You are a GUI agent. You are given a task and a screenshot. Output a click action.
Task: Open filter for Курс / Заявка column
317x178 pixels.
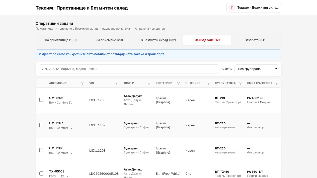click(x=240, y=83)
